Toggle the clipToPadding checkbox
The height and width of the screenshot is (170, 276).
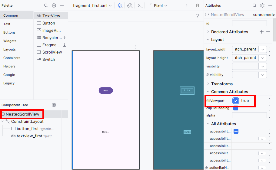pos(236,108)
